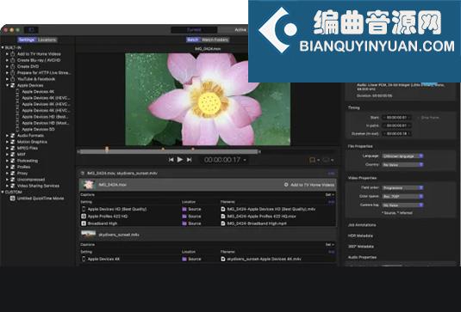Screen dimensions: 461x312
Task: Click the folder icon in Apple ProRes 422 HQ row
Action: coord(184,216)
